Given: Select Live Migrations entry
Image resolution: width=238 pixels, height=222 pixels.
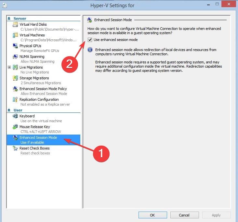Looking at the screenshot, I should point(31,67).
